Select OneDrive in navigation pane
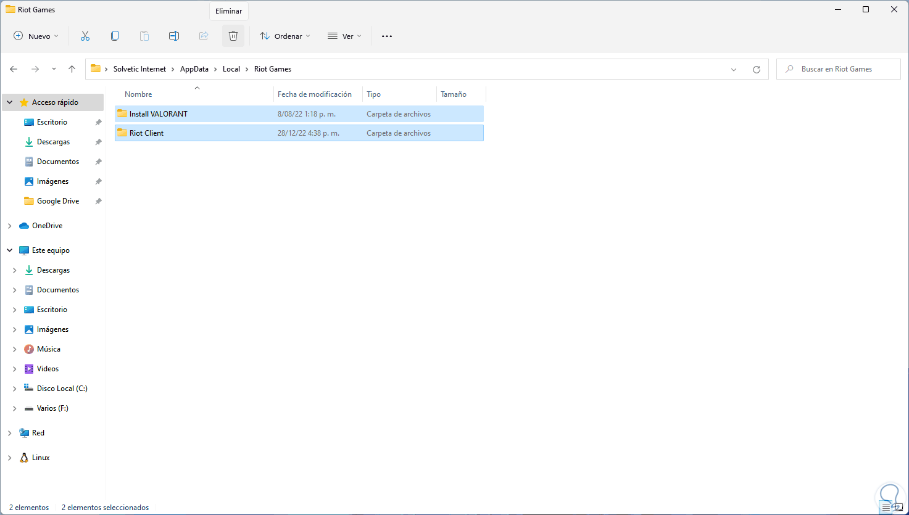This screenshot has width=909, height=515. coord(47,226)
